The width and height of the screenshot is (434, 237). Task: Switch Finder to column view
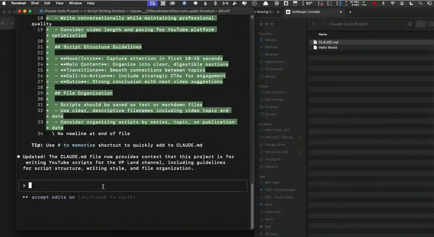[431, 24]
